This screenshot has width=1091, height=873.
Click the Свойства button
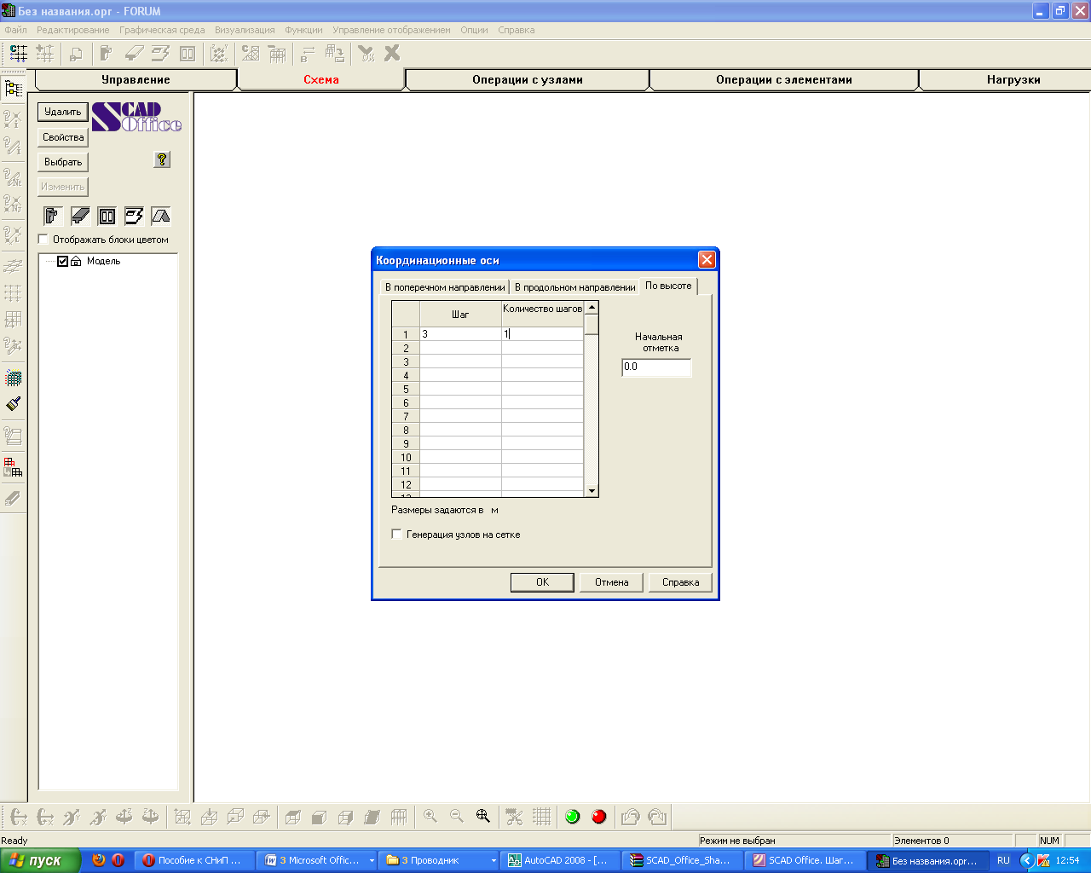pyautogui.click(x=63, y=137)
